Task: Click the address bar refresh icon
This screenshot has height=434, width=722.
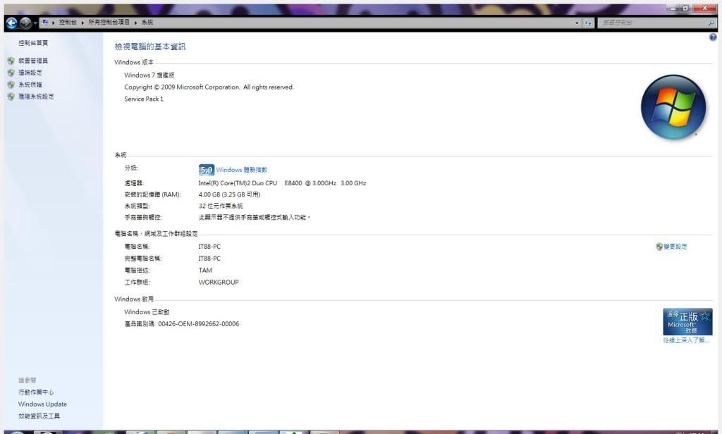Action: 588,23
